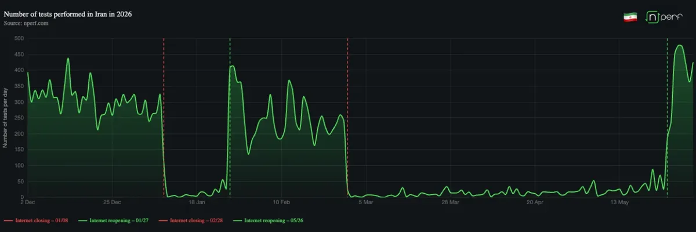Click the 13 May x-axis label

pos(619,202)
